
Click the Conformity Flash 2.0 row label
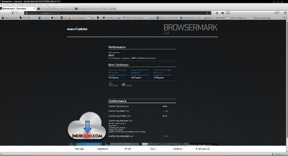119,111
